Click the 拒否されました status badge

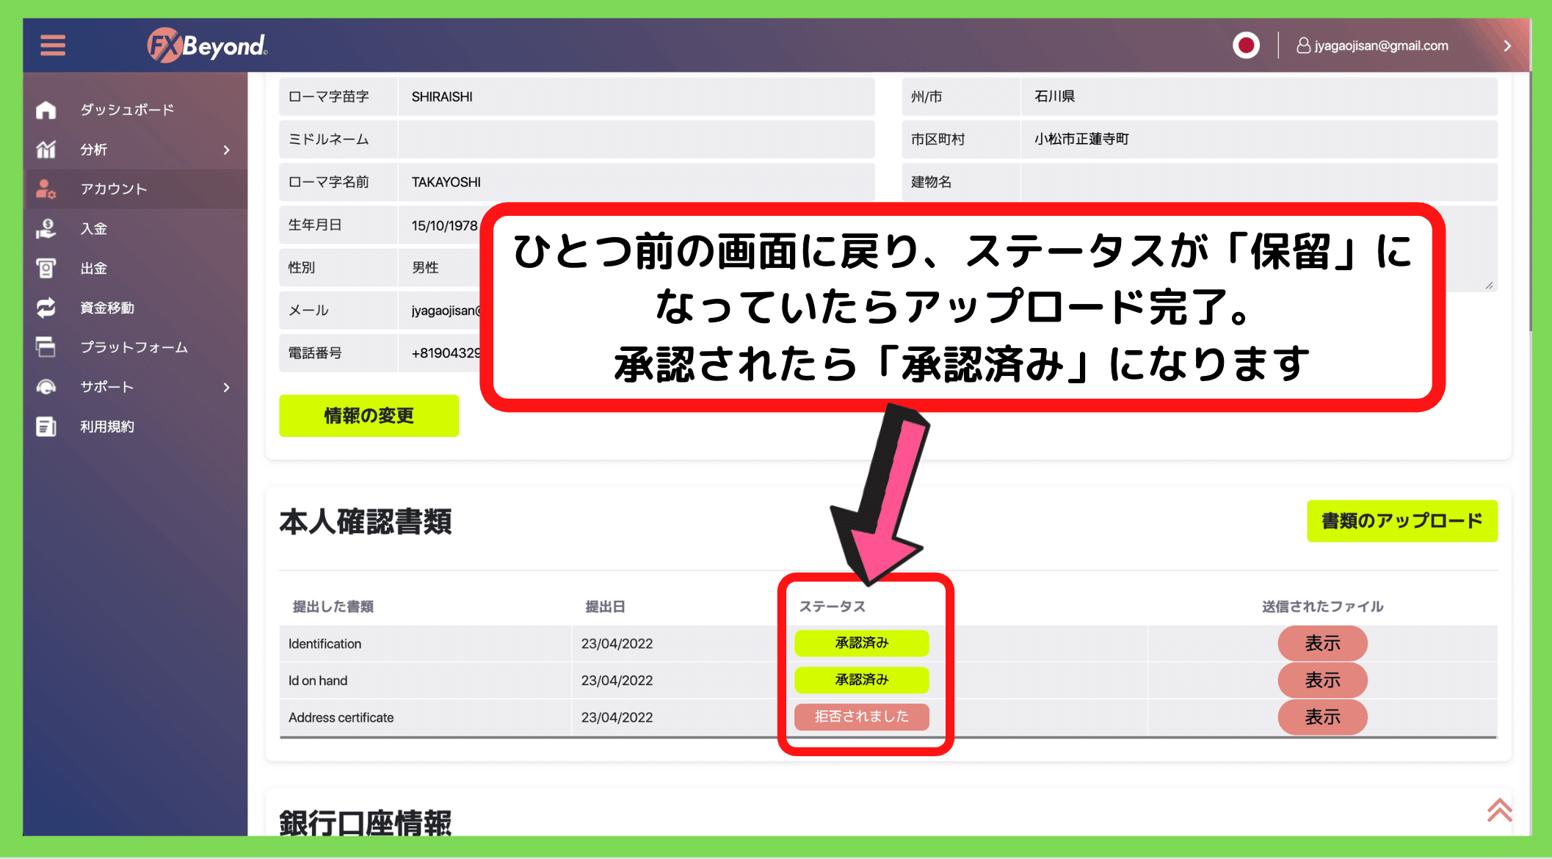coord(861,717)
